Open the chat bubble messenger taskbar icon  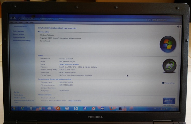tap(102, 108)
